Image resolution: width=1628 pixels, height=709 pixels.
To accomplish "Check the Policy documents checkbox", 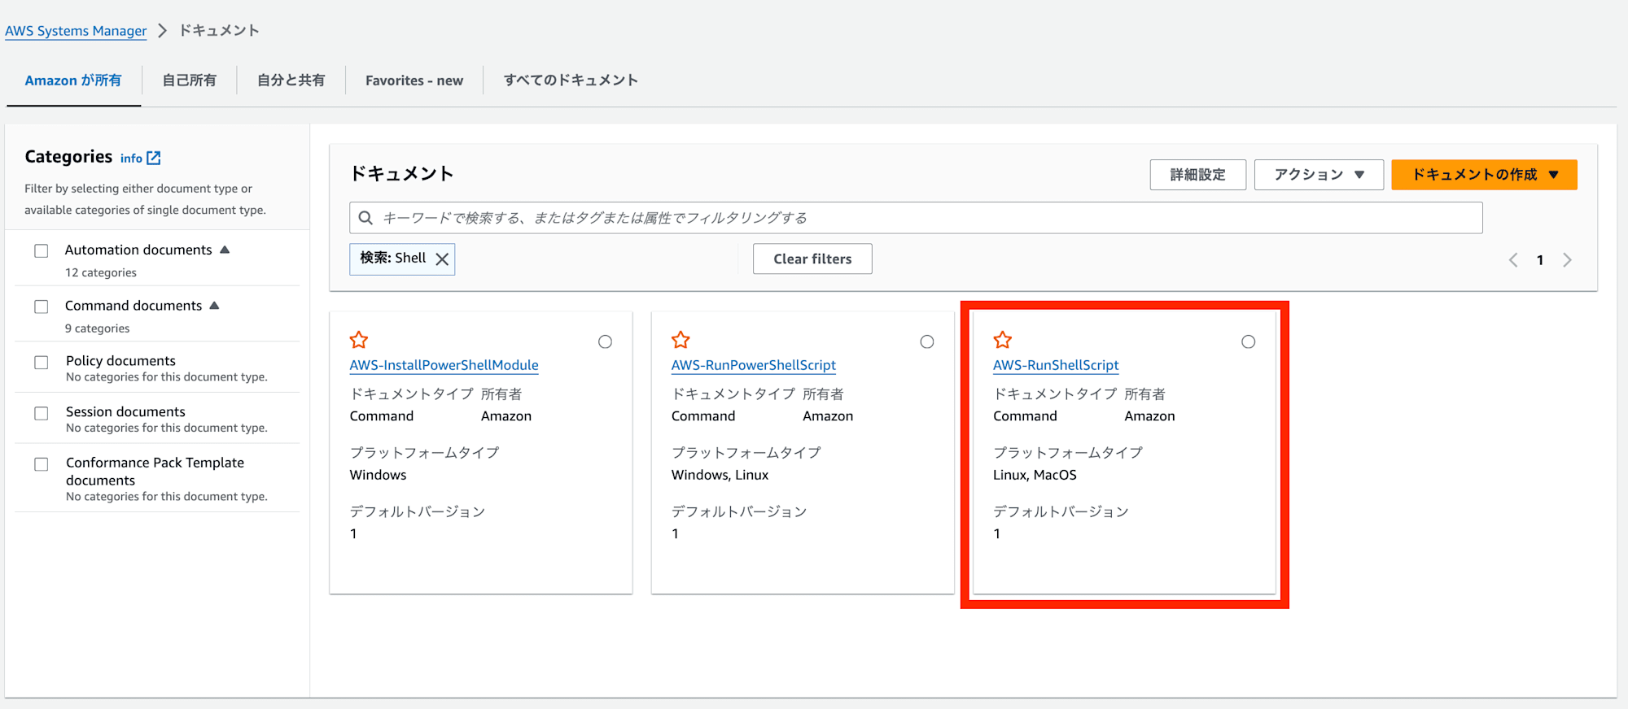I will click(x=42, y=363).
